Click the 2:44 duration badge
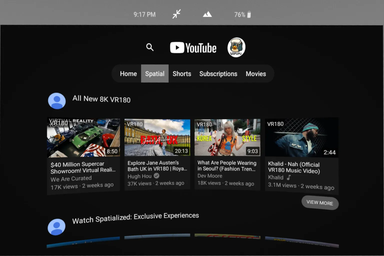The width and height of the screenshot is (384, 256). pyautogui.click(x=329, y=152)
